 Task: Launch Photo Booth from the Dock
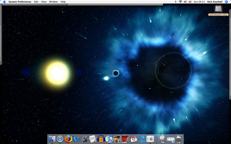click(x=126, y=139)
